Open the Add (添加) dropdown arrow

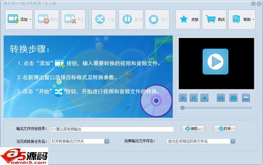coord(30,19)
